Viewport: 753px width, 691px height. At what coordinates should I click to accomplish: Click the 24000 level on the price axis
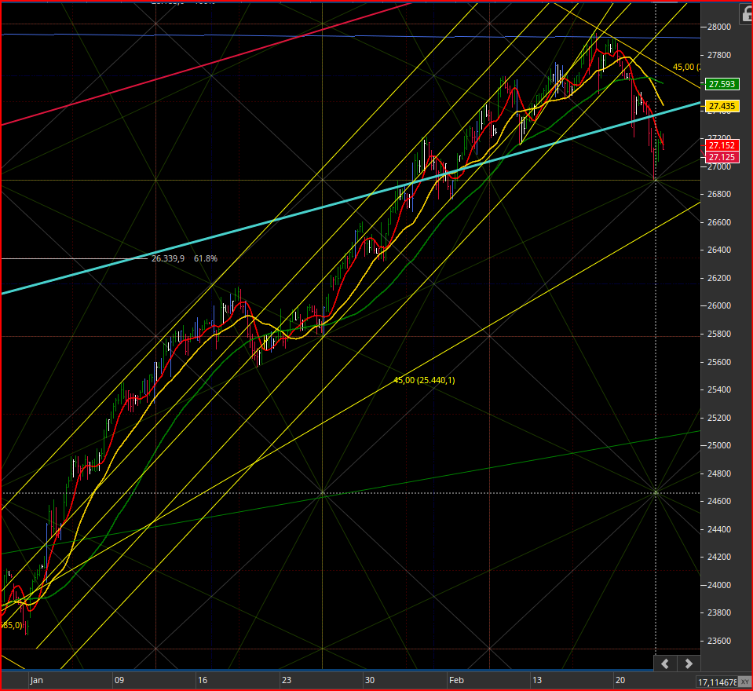click(x=719, y=585)
